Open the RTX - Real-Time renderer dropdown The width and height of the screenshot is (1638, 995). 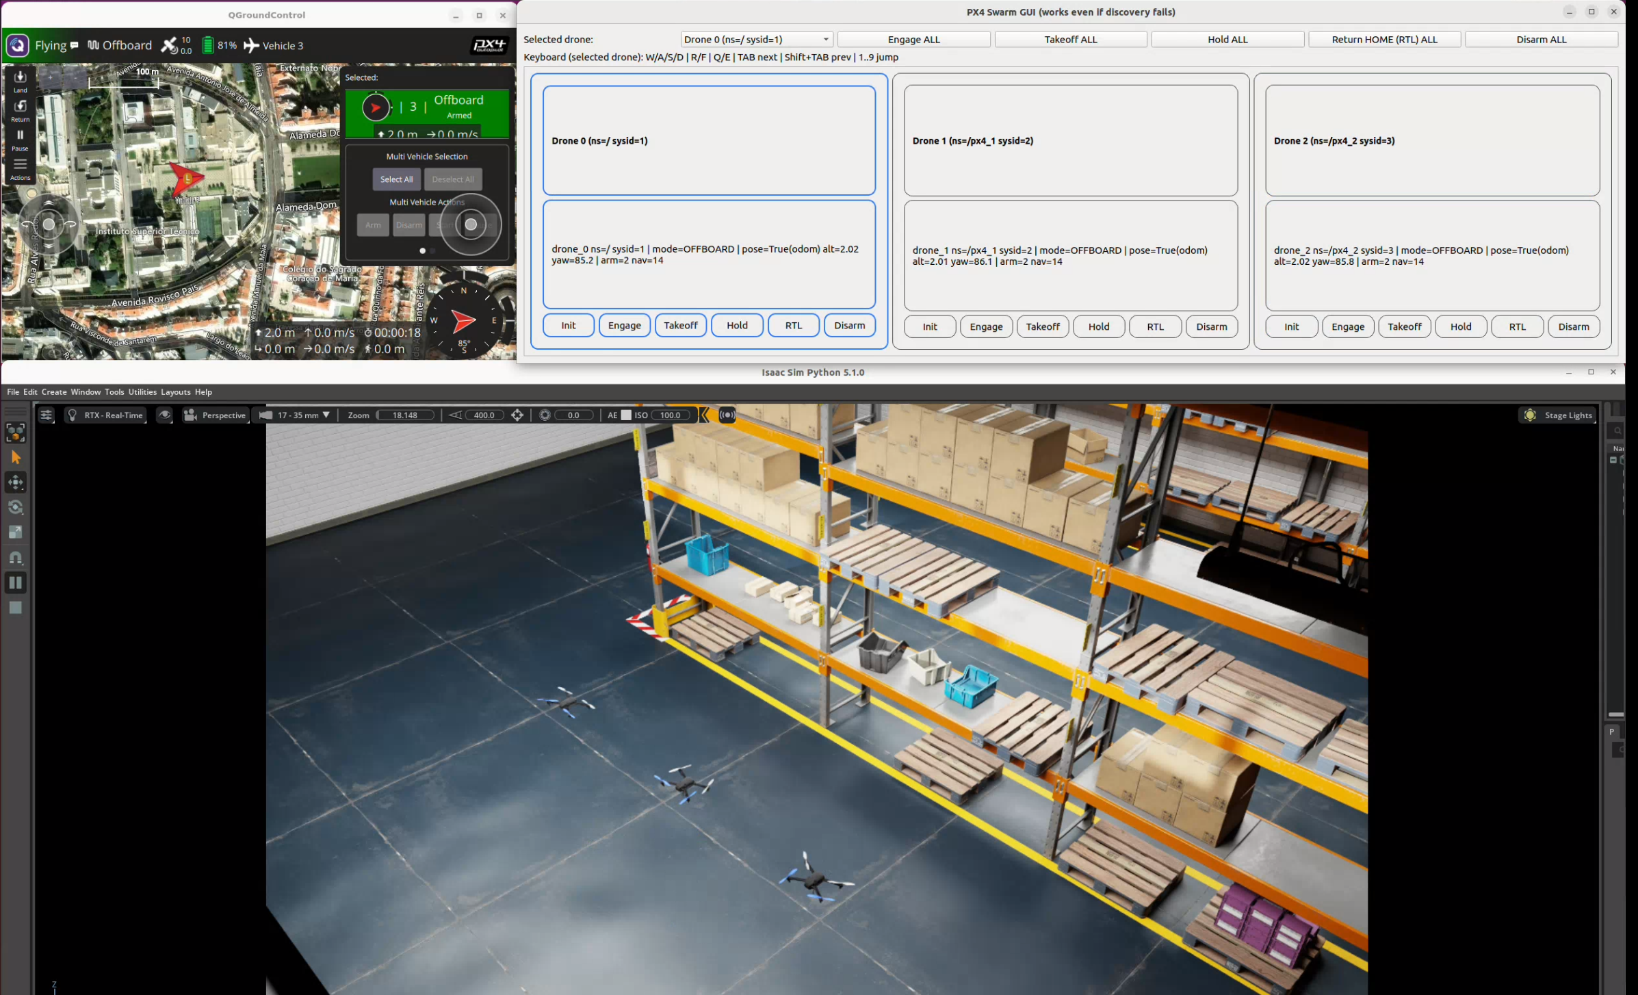(x=105, y=415)
